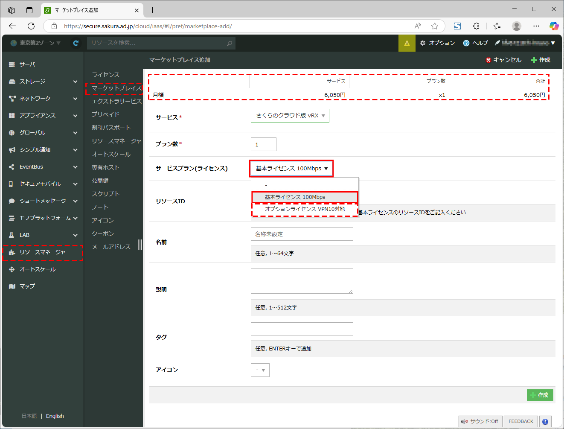Click the サーバ server icon in sidebar

12,64
